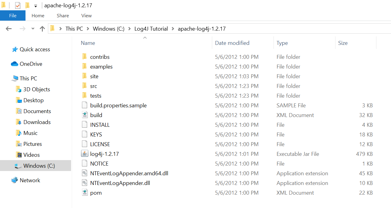Click the KEYS file icon
This screenshot has height=208, width=391.
pos(84,135)
